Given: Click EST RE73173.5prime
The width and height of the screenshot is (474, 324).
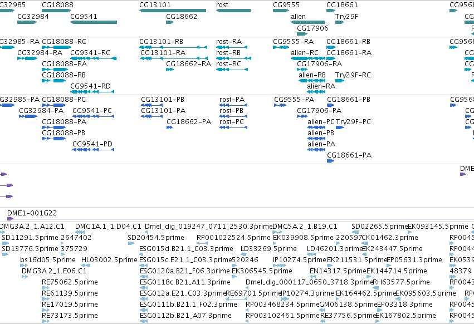Looking at the screenshot, I should pyautogui.click(x=70, y=316).
